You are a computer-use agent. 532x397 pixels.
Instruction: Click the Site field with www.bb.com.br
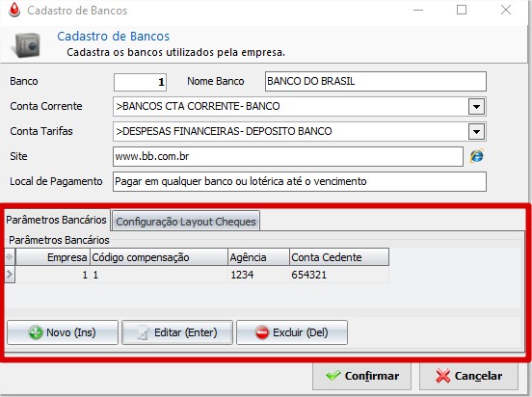click(x=288, y=156)
